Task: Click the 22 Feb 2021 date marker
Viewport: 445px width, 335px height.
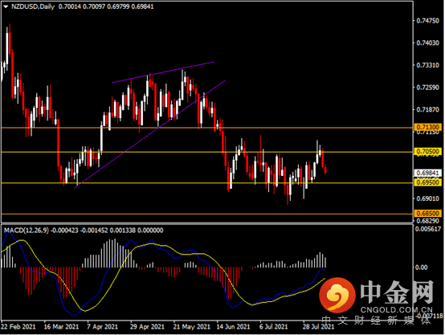Action: [x=18, y=327]
